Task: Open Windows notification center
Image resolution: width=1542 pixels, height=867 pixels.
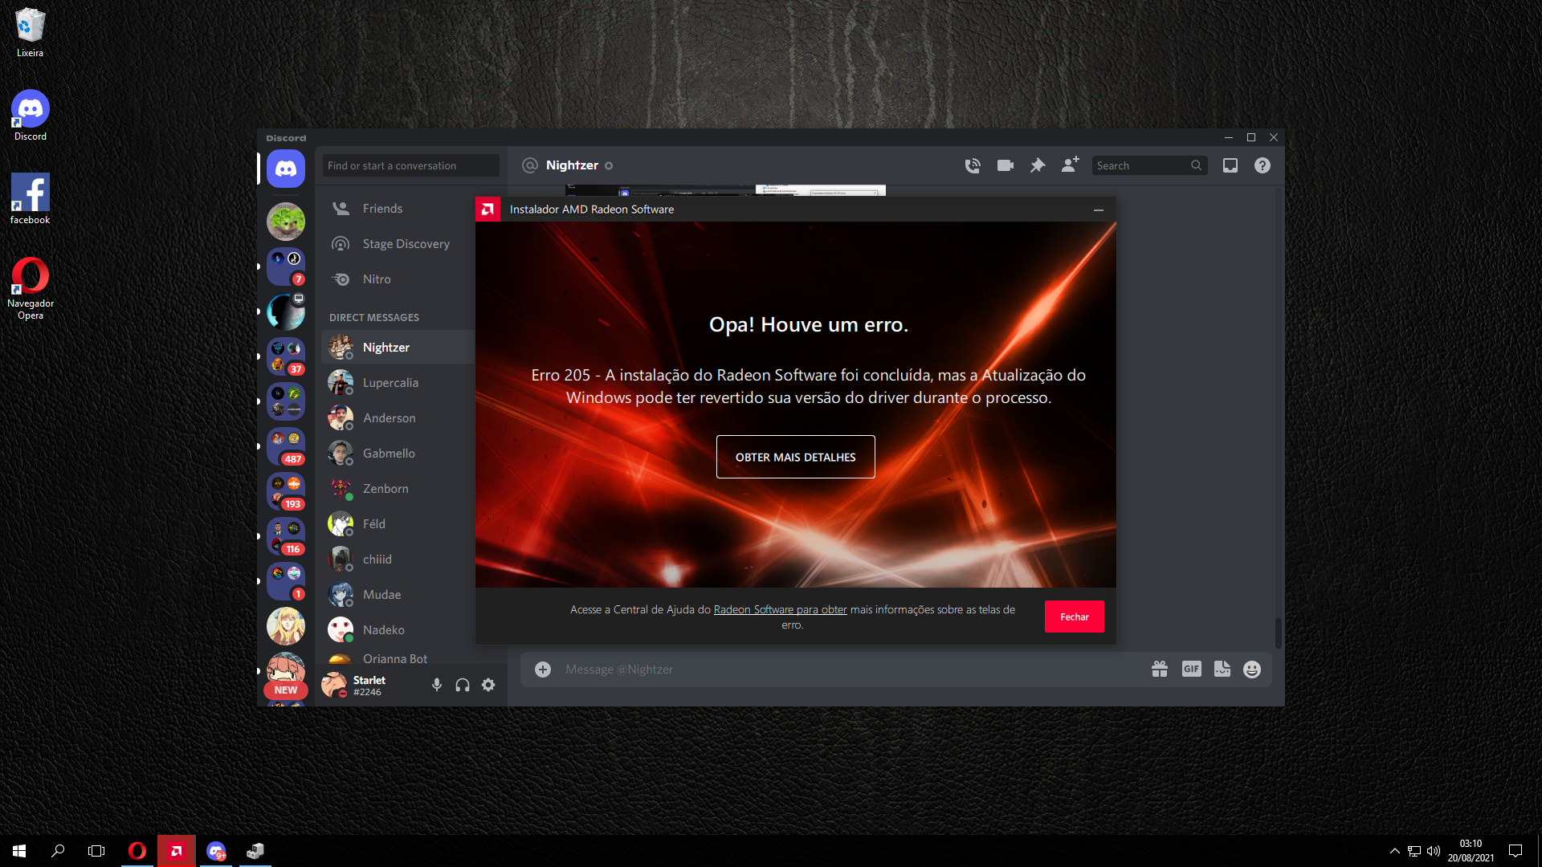Action: click(x=1515, y=851)
